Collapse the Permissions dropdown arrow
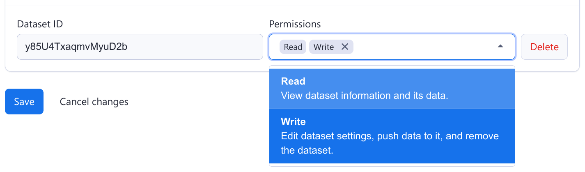Viewport: 585px width, 172px height. coord(500,47)
